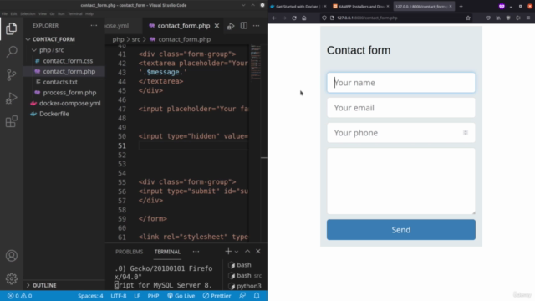Click the Go Live status bar button
535x301 pixels.
[181, 296]
